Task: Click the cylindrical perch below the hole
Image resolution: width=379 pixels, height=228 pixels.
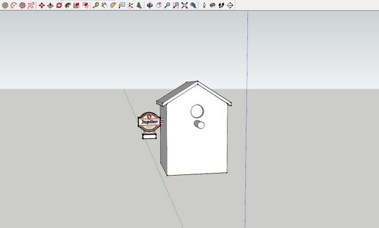Action: tap(199, 124)
